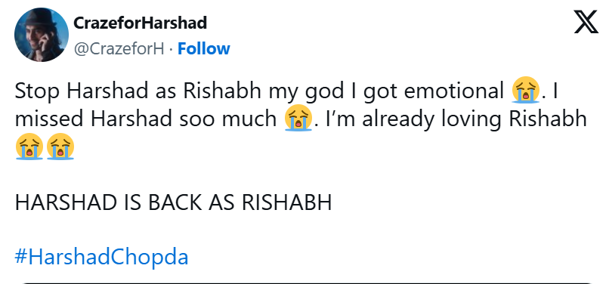Open the @CrazeforH handle link
The image size is (609, 284).
(x=119, y=48)
